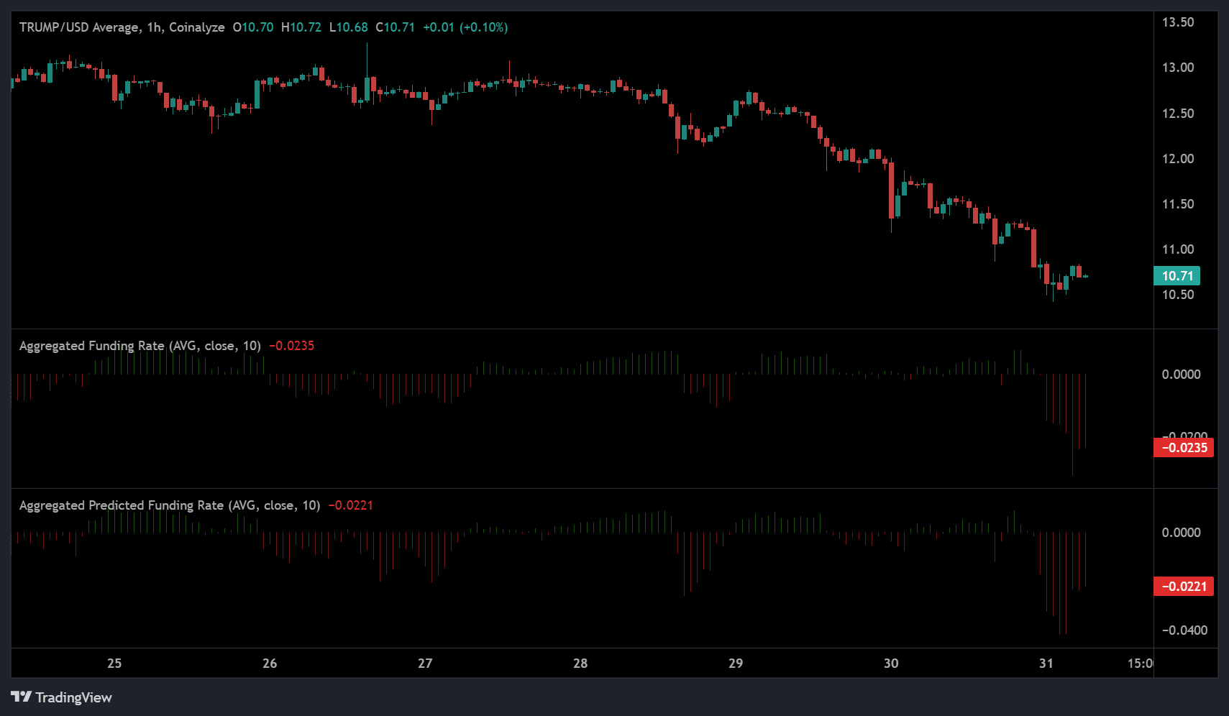Select the TRUMP/USD Average chart title
This screenshot has height=716, width=1229.
point(122,27)
